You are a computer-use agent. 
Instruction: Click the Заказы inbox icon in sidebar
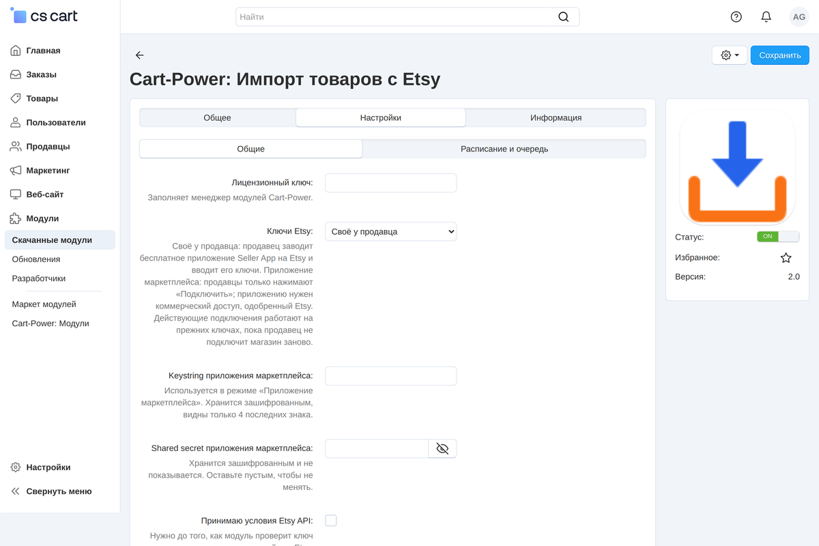16,74
